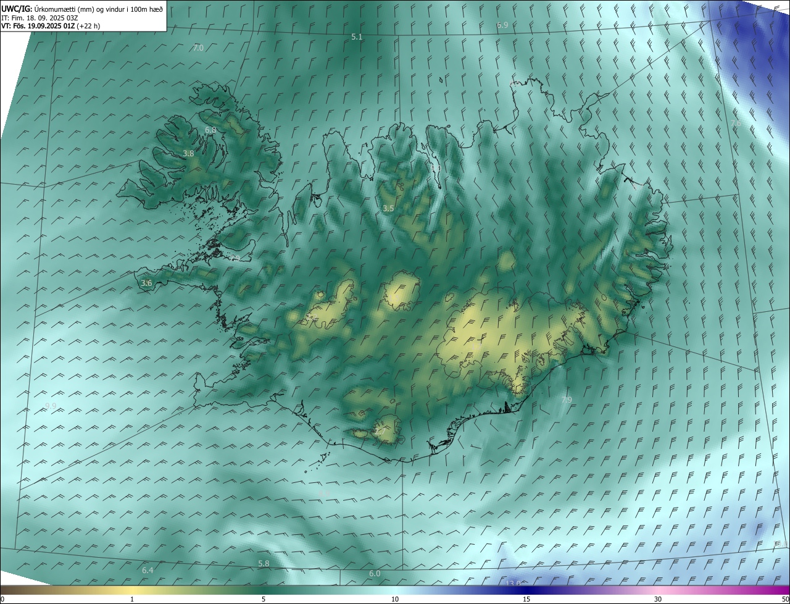
Task: Click the 30 tick on the color scale
Action: (658, 599)
